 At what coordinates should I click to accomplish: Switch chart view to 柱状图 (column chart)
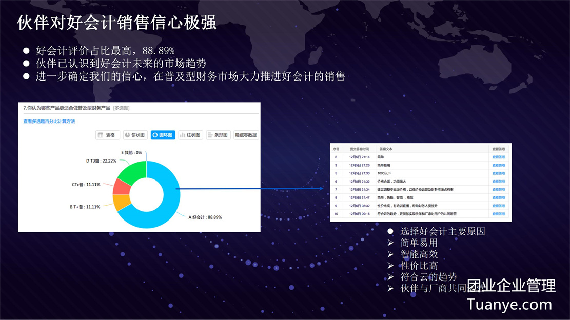(190, 135)
